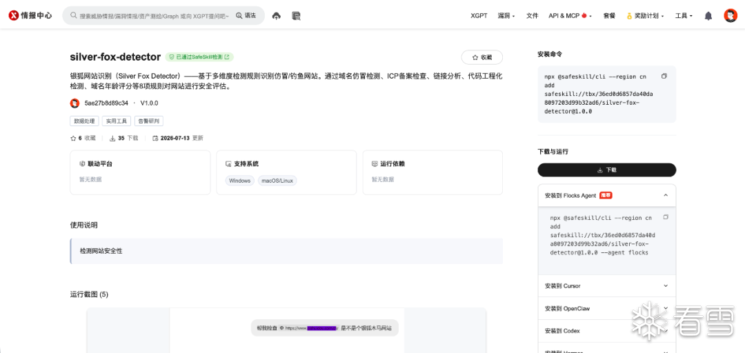Image resolution: width=745 pixels, height=353 pixels.
Task: Click the 安装命令 heading
Action: (550, 54)
